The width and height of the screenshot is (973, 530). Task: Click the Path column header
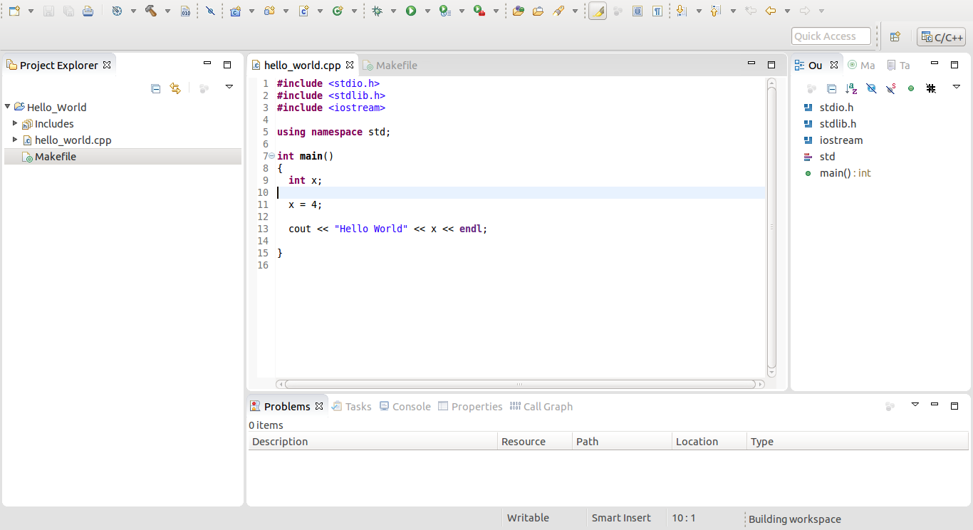pyautogui.click(x=623, y=442)
